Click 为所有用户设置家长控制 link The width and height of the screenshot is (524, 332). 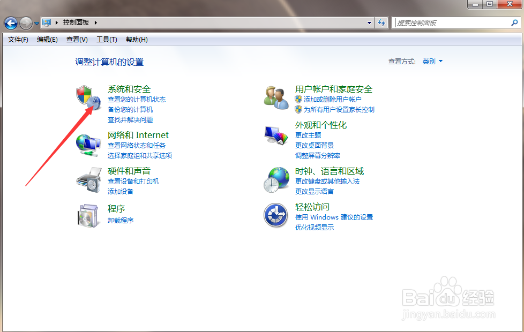[x=339, y=109]
